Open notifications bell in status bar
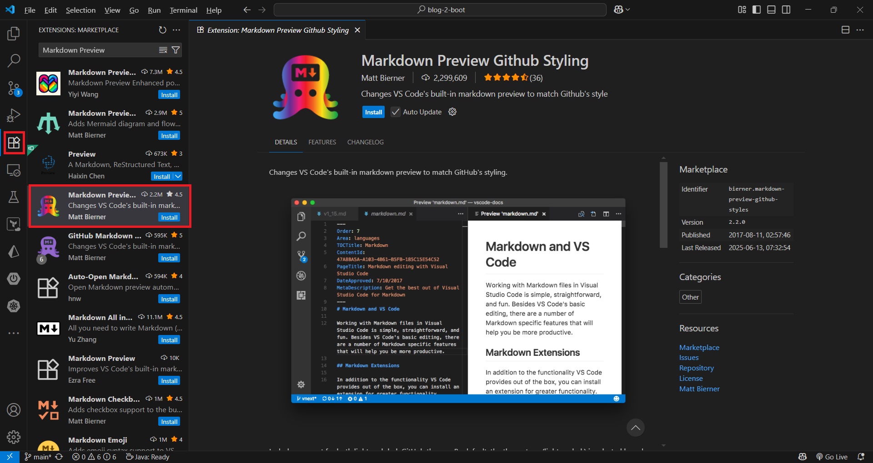Screen dimensions: 873x463 [861, 457]
